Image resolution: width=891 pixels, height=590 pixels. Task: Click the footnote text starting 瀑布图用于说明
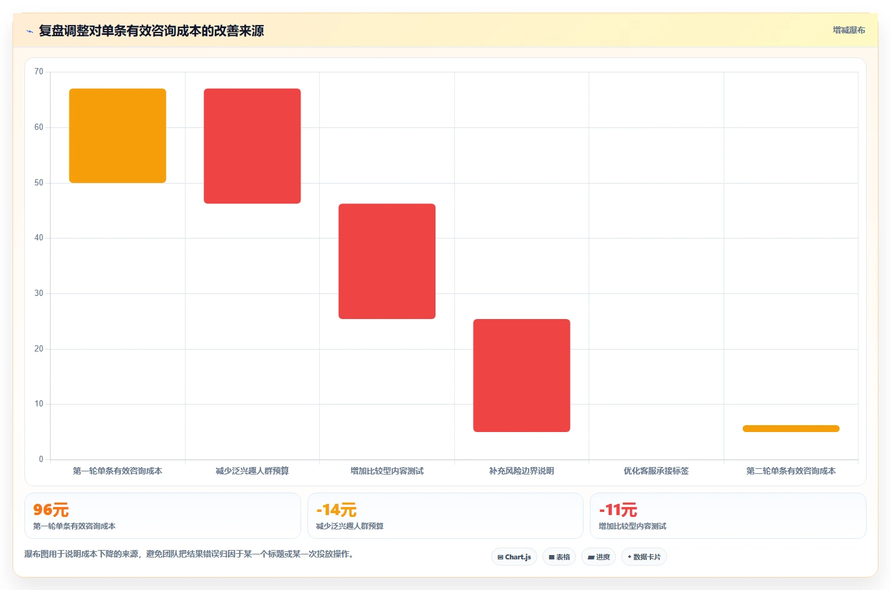pos(191,554)
